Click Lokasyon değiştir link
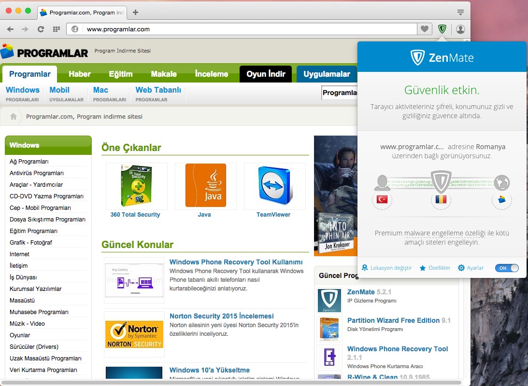 tap(386, 268)
